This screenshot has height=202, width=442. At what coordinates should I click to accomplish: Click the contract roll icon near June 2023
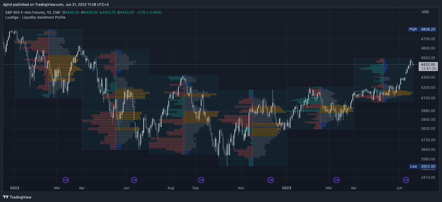pyautogui.click(x=406, y=180)
